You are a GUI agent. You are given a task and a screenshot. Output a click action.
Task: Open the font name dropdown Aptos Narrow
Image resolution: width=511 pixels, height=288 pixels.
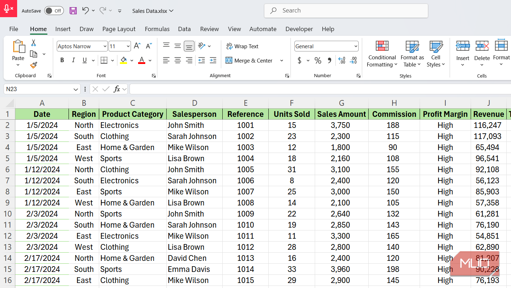105,46
